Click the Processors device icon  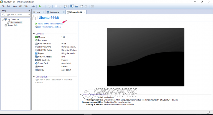[x=36, y=40]
